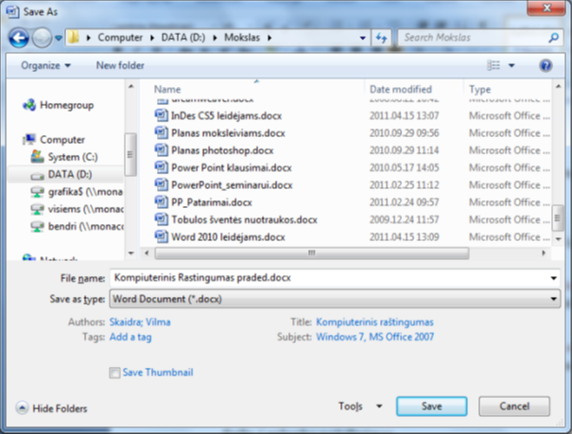The height and width of the screenshot is (434, 572).
Task: Edit Subject Windows 7, MS Office 2007
Action: [375, 337]
